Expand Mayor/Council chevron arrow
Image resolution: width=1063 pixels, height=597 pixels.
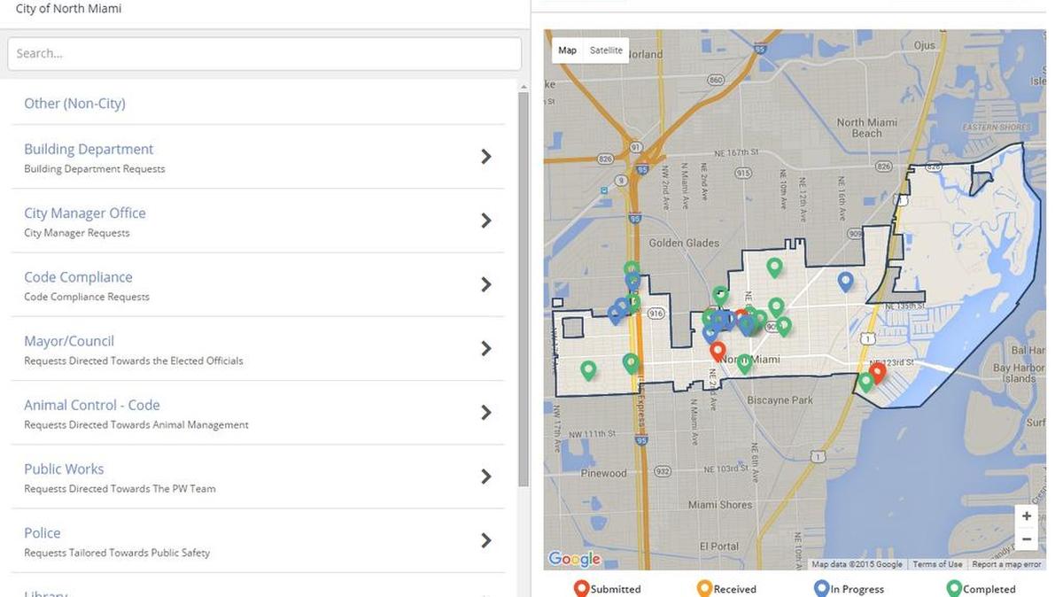click(485, 349)
